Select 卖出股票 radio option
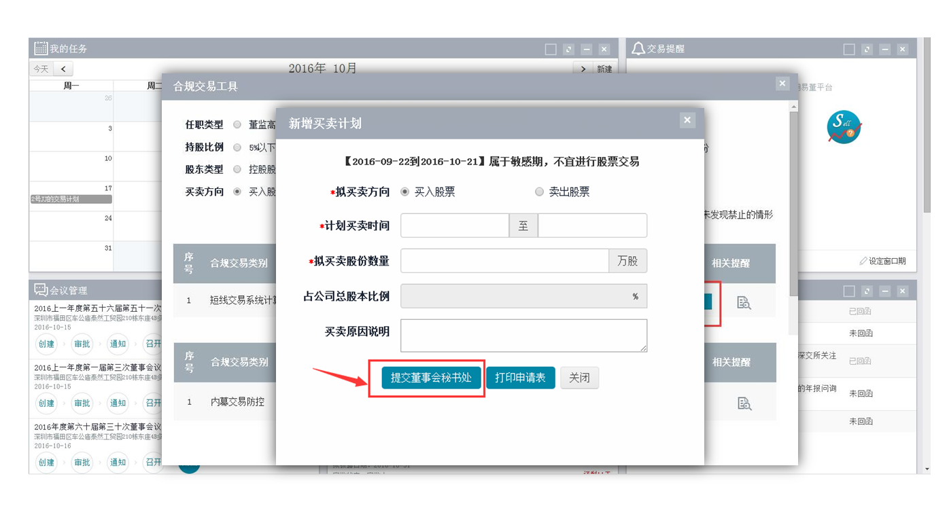 click(x=539, y=192)
